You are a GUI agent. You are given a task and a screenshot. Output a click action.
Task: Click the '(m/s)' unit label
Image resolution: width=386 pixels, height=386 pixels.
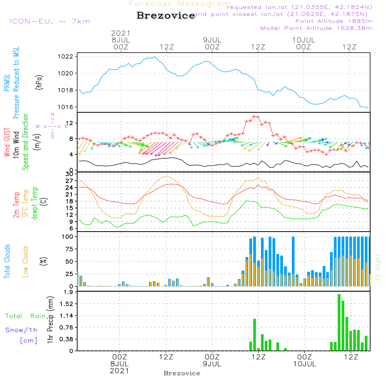37,142
